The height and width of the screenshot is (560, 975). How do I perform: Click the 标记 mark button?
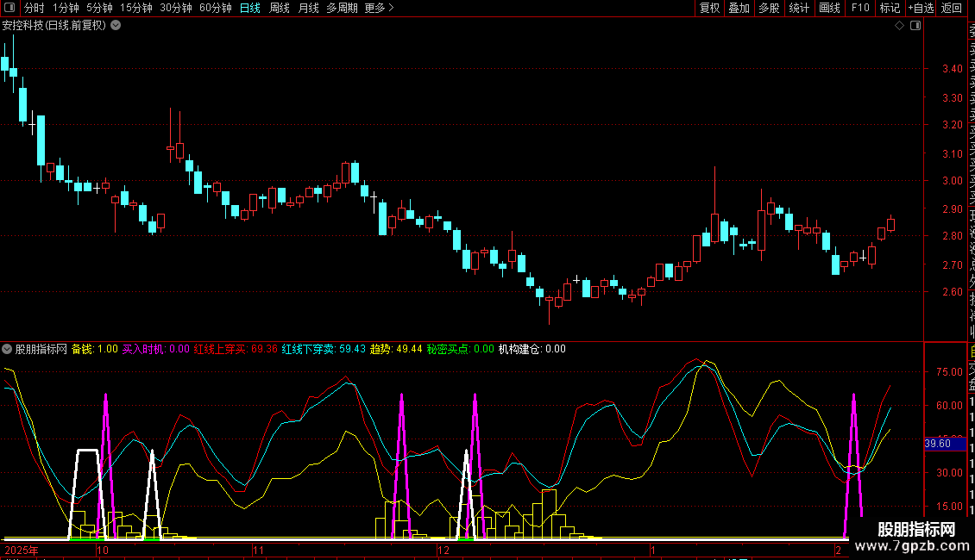tap(890, 8)
